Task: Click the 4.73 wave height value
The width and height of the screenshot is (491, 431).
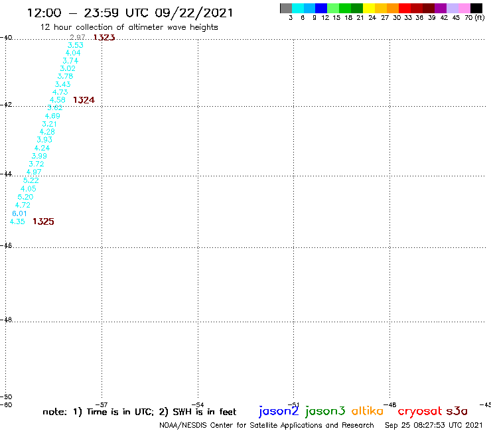Action: [60, 92]
